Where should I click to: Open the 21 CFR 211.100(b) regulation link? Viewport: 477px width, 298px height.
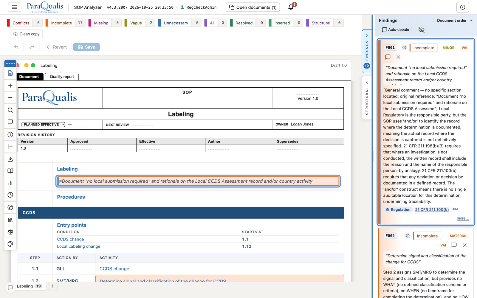coord(432,210)
